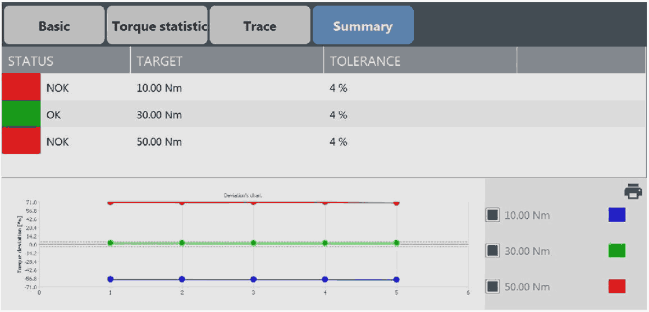The height and width of the screenshot is (312, 649).
Task: Click the green OK status indicator for 30.00 Nm
Action: coord(21,114)
